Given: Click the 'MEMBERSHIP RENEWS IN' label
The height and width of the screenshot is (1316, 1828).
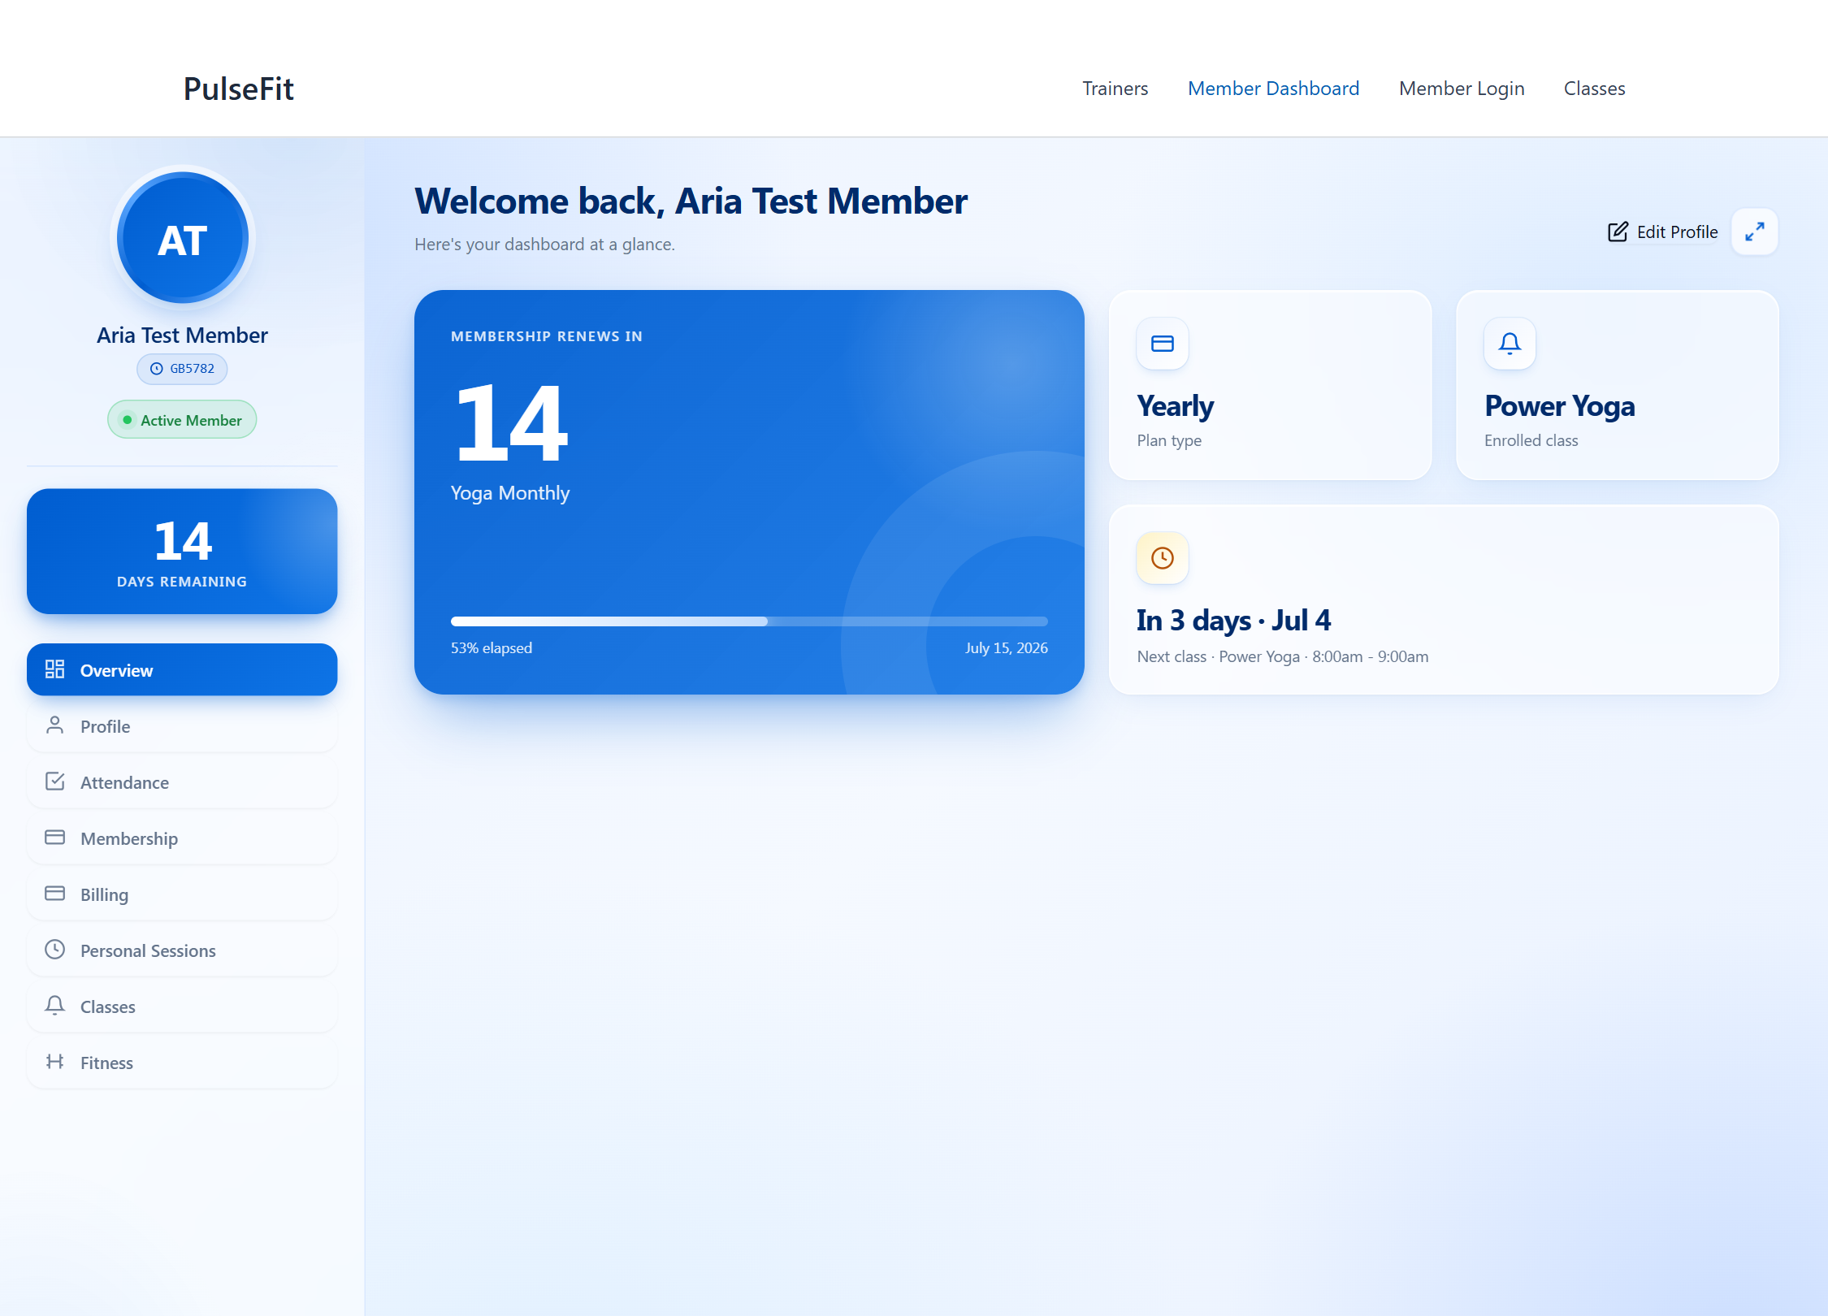Looking at the screenshot, I should pos(547,336).
